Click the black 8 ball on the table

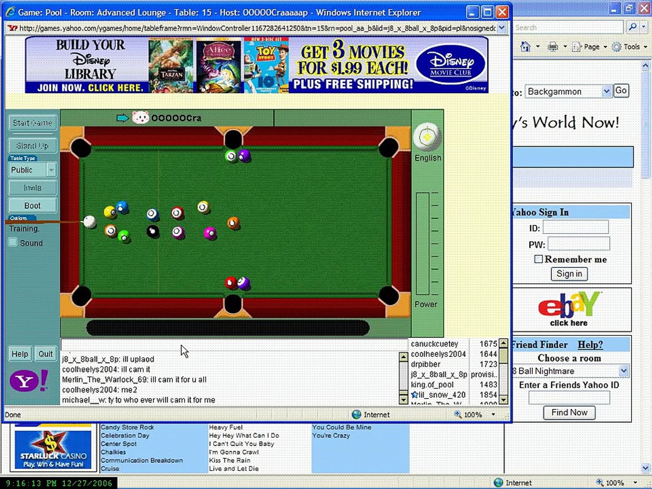[153, 232]
